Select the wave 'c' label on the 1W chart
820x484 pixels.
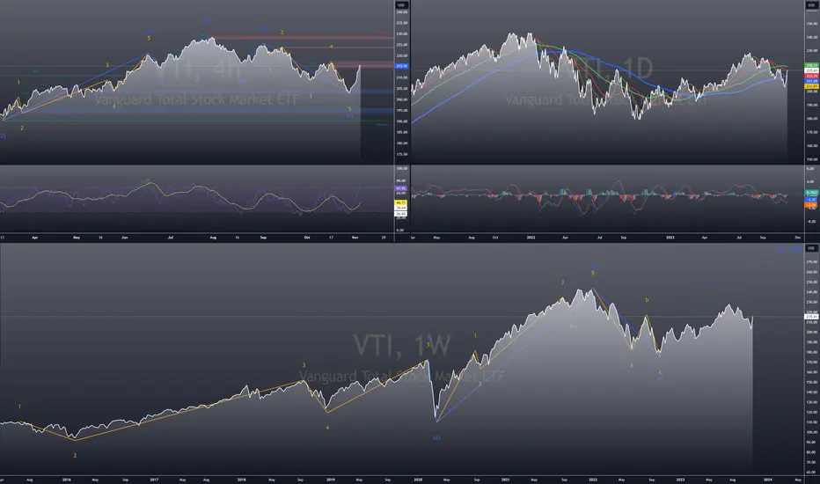pos(660,372)
